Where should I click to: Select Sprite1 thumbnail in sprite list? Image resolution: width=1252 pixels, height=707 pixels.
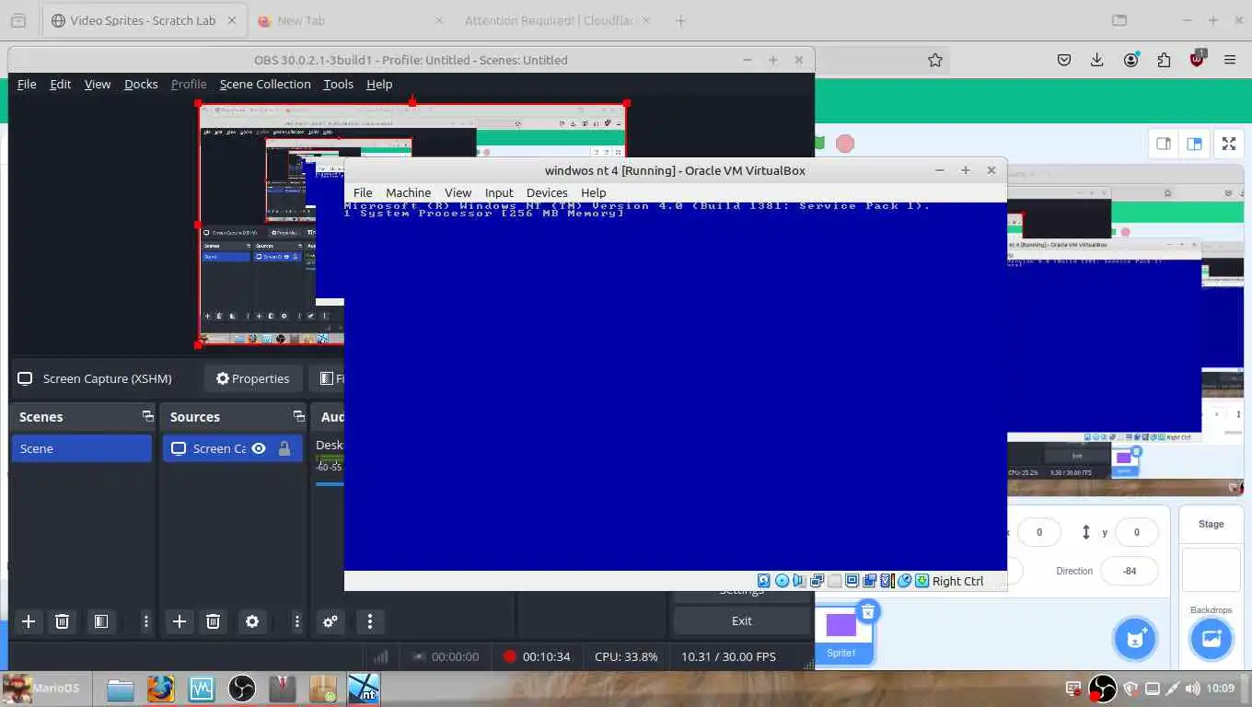(x=841, y=633)
